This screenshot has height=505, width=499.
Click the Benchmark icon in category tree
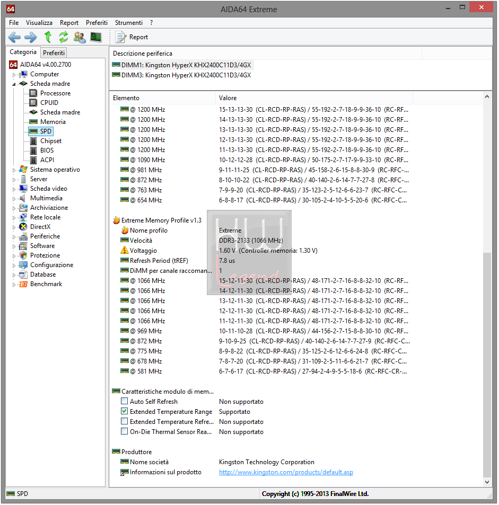[23, 284]
